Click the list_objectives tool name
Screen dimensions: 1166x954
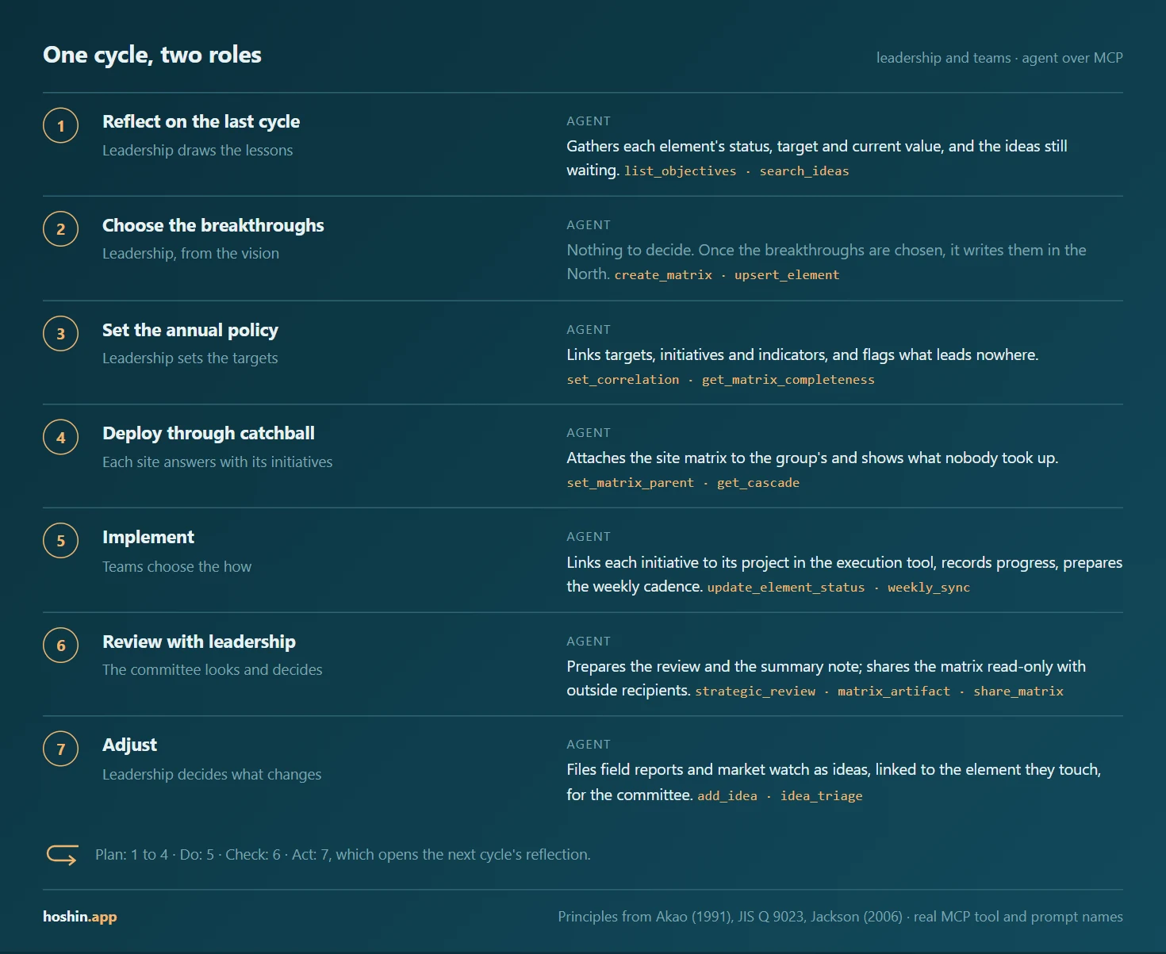click(680, 171)
